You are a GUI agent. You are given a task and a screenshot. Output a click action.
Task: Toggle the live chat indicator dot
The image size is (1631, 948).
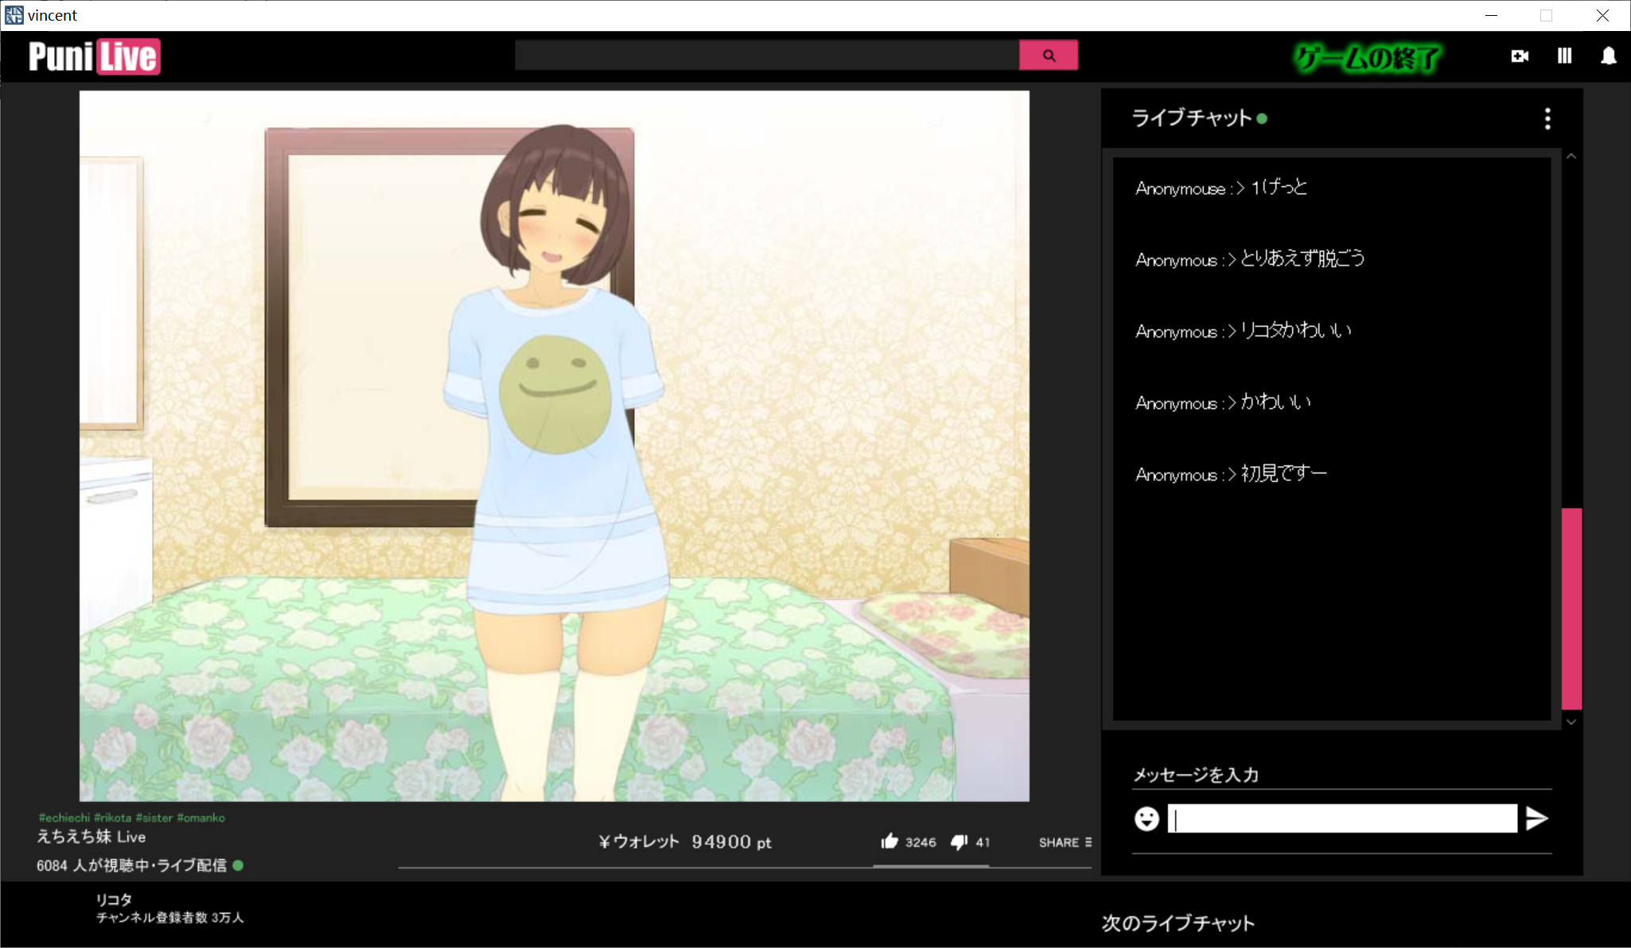coord(1262,118)
